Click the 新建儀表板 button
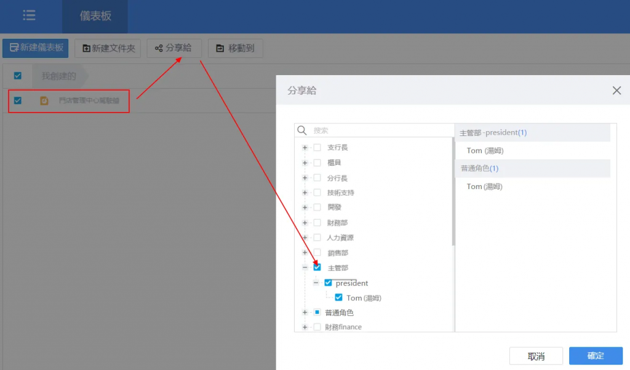The height and width of the screenshot is (370, 630). 36,48
